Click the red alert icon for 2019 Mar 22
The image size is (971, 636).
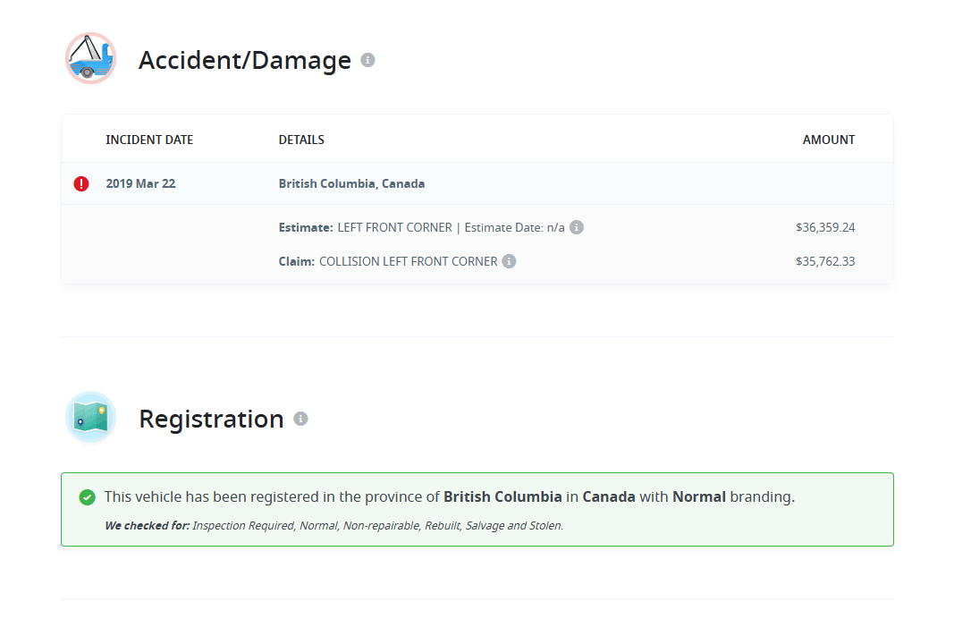tap(81, 184)
